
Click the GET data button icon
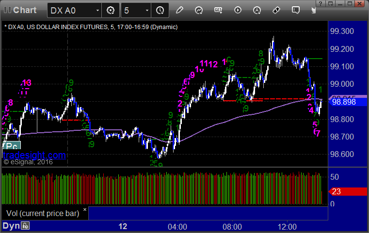[218, 10]
